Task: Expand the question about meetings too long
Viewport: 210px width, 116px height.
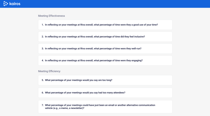Action: [105, 80]
